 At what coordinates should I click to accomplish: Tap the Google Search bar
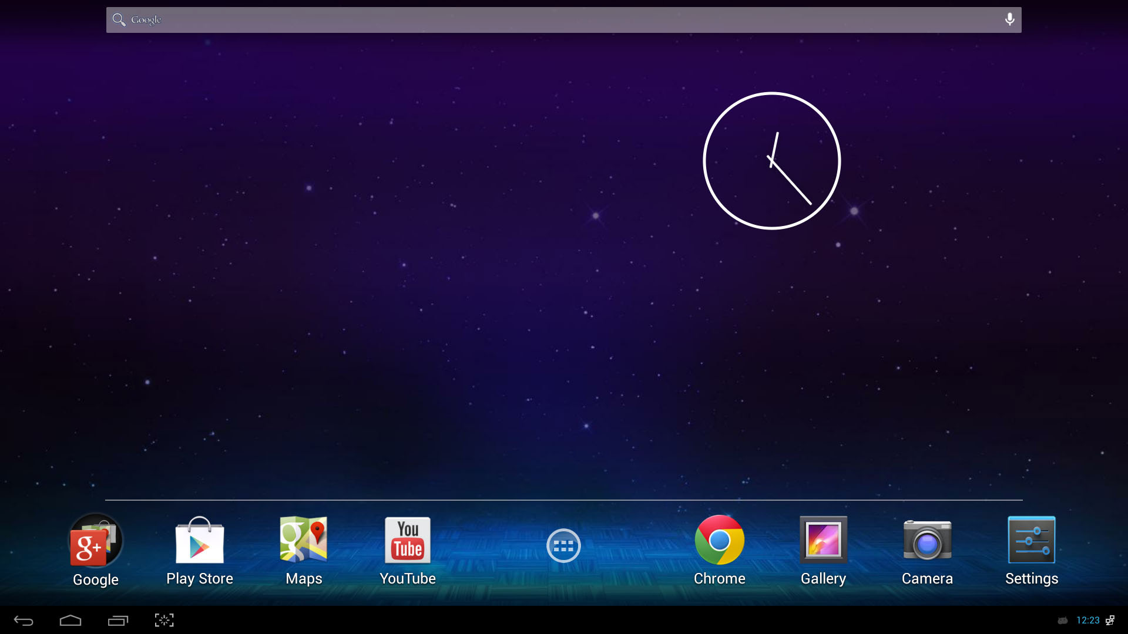tap(564, 20)
